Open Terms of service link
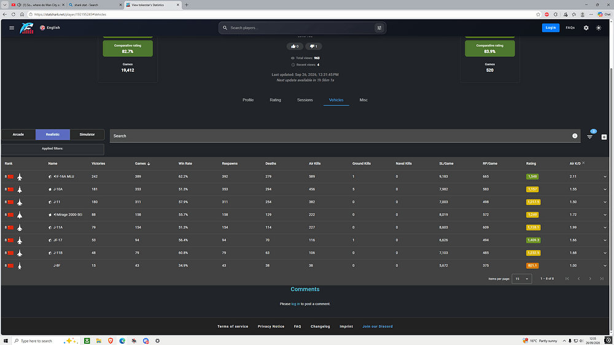 tap(233, 326)
